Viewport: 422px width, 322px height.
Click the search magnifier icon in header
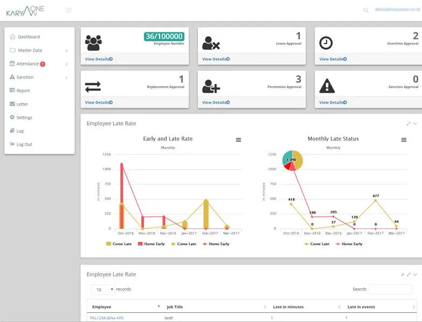tap(366, 10)
